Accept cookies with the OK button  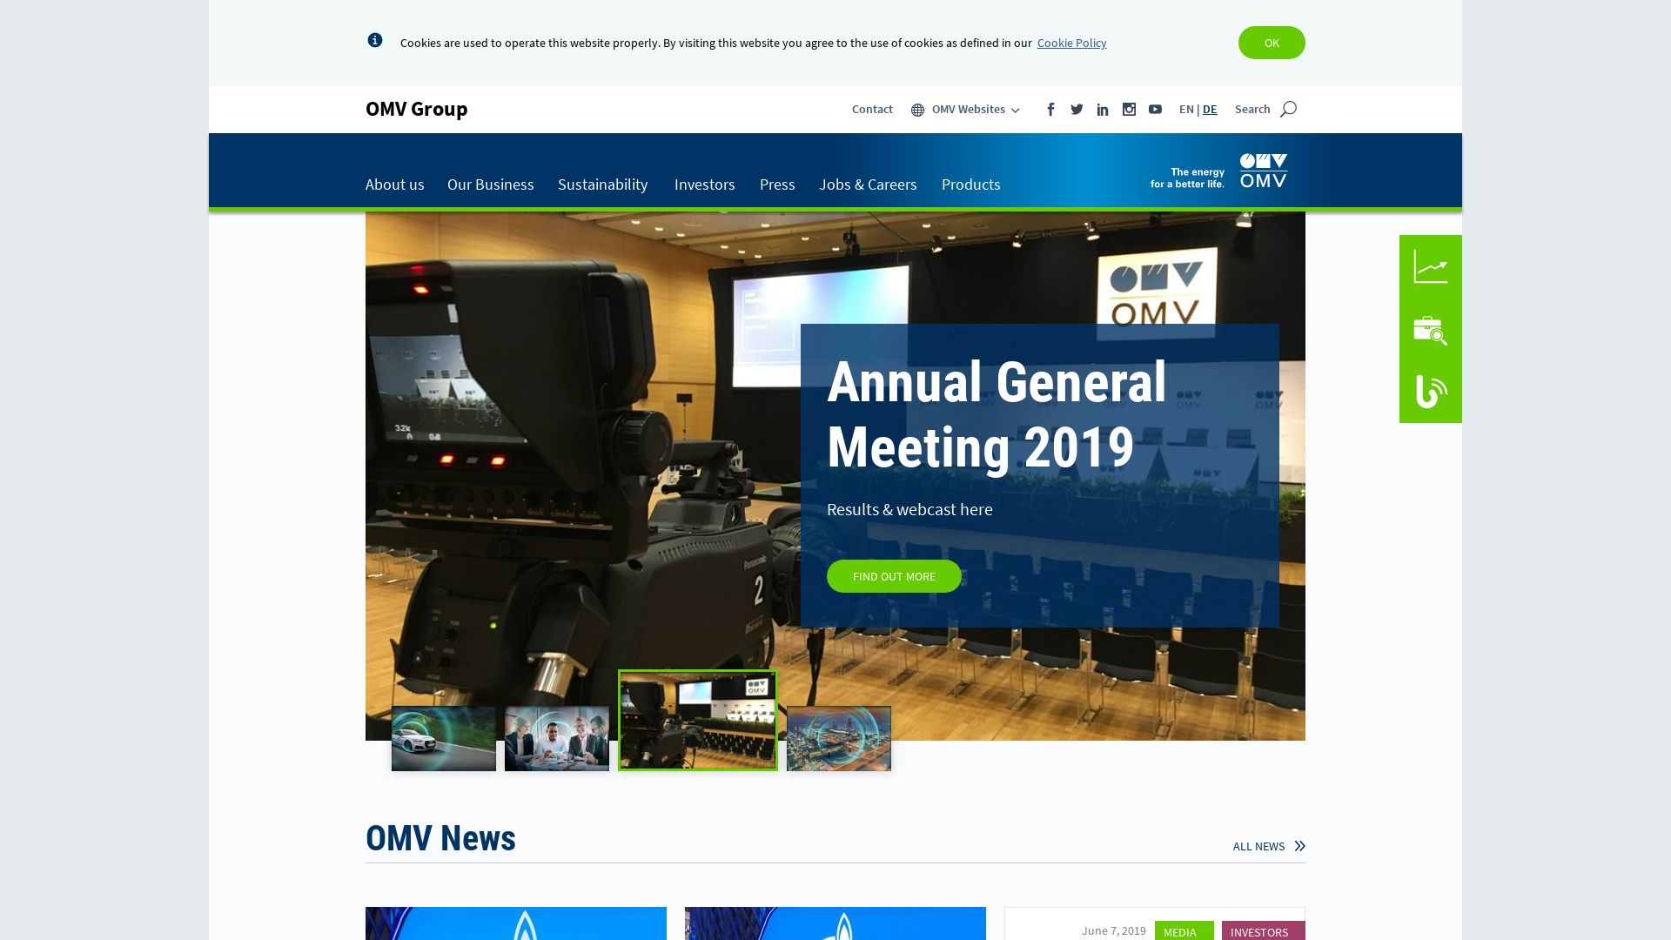[x=1272, y=43]
